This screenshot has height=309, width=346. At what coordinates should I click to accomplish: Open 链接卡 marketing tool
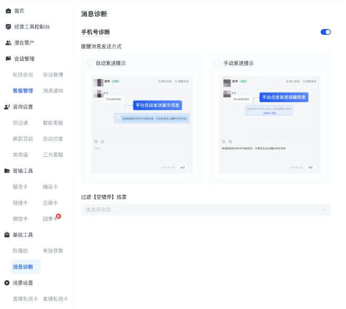click(20, 203)
